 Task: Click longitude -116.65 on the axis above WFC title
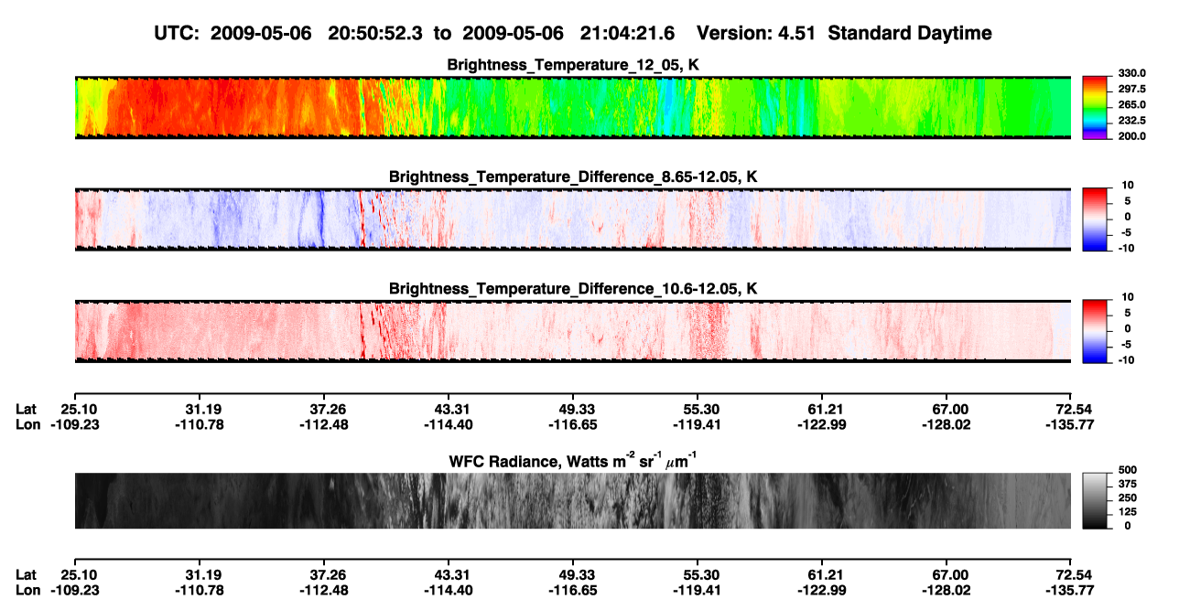click(x=572, y=424)
